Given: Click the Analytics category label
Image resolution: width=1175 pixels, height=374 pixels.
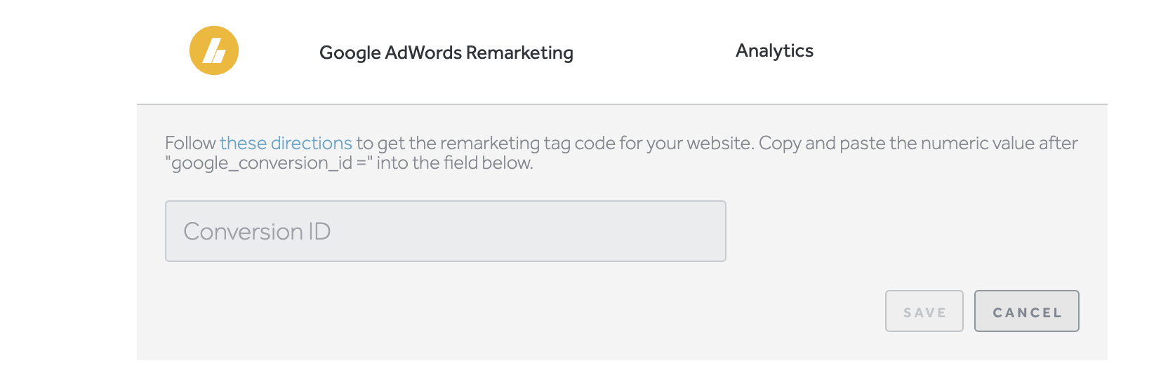Looking at the screenshot, I should tap(774, 50).
